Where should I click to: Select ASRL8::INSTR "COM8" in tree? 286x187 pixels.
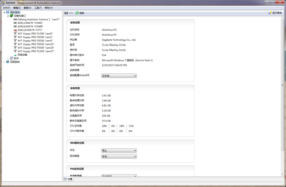click(x=30, y=26)
